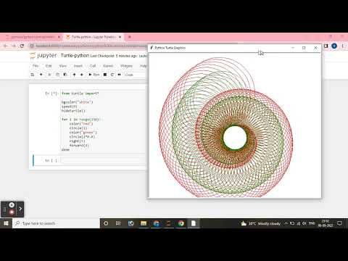Open Google Chrome from the taskbar
Screen dimensions: 348x261
pos(181,223)
